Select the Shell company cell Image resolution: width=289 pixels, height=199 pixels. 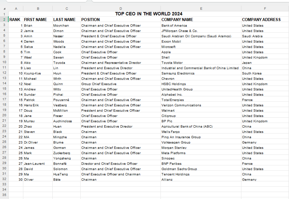(201, 57)
